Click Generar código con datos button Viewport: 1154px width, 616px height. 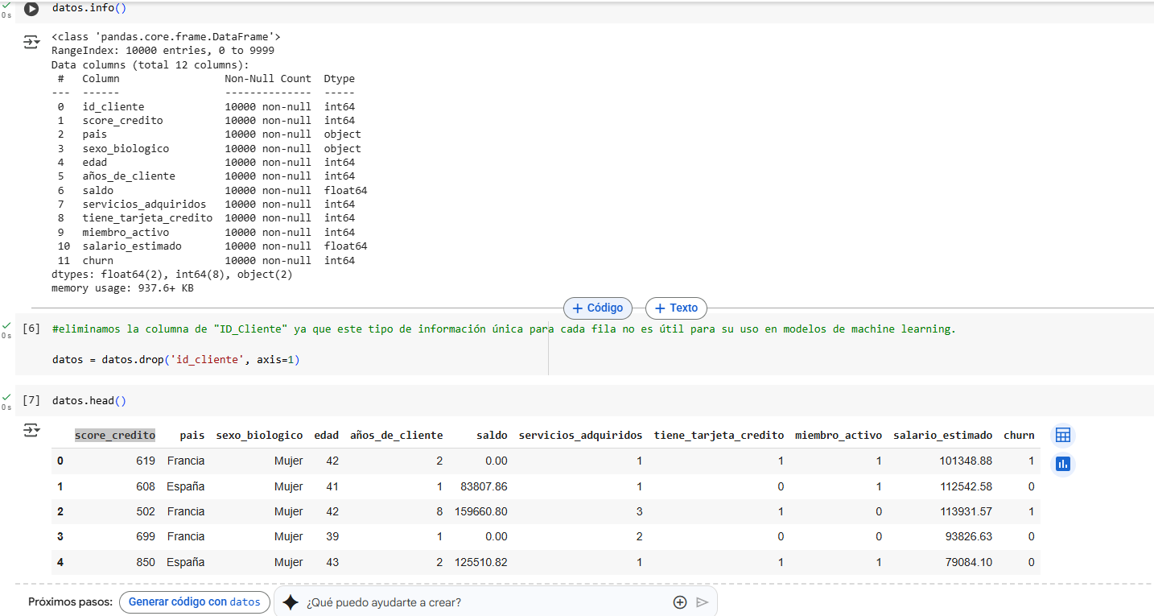tap(195, 602)
